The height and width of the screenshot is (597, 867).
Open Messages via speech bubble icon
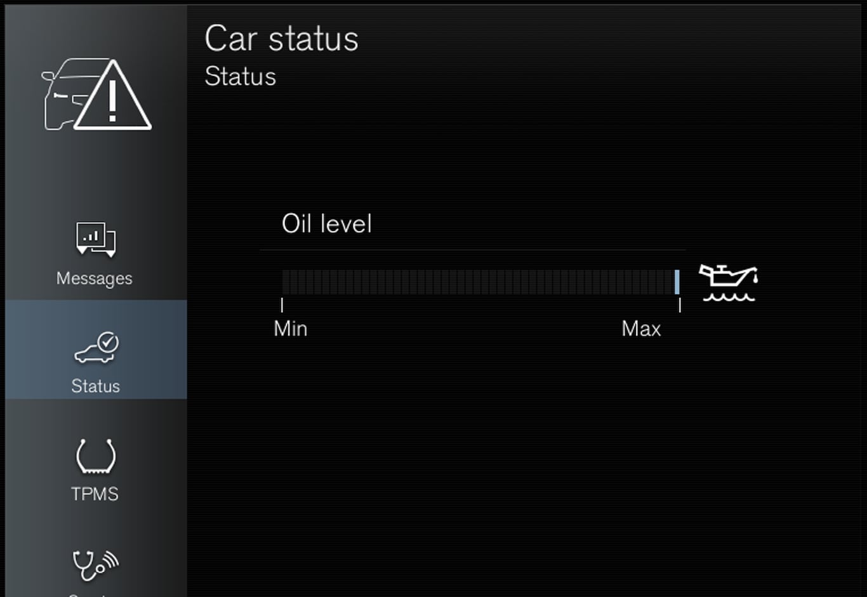point(96,239)
